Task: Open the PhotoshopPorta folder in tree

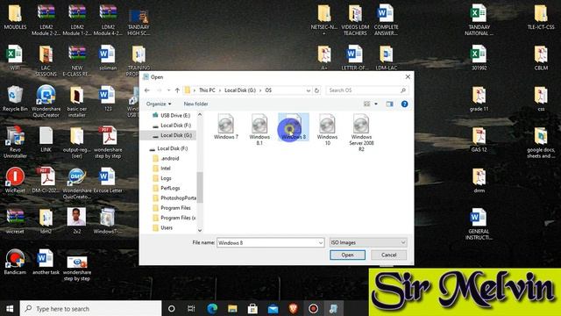Action: tap(174, 198)
